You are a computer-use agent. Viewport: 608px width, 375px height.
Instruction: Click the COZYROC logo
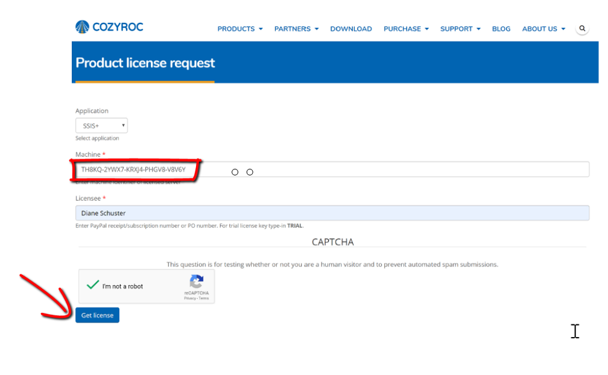tap(109, 27)
